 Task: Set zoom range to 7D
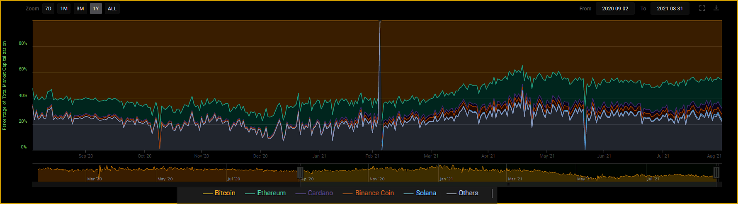point(49,9)
